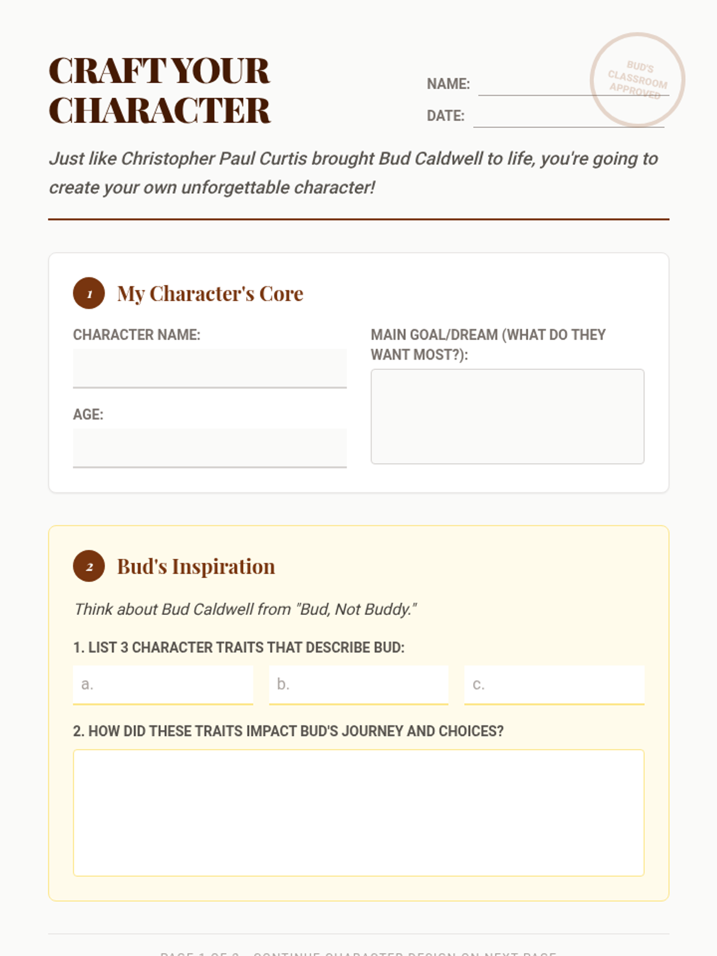Click the Main Goal/Dream label
717x956 pixels.
pyautogui.click(x=488, y=344)
